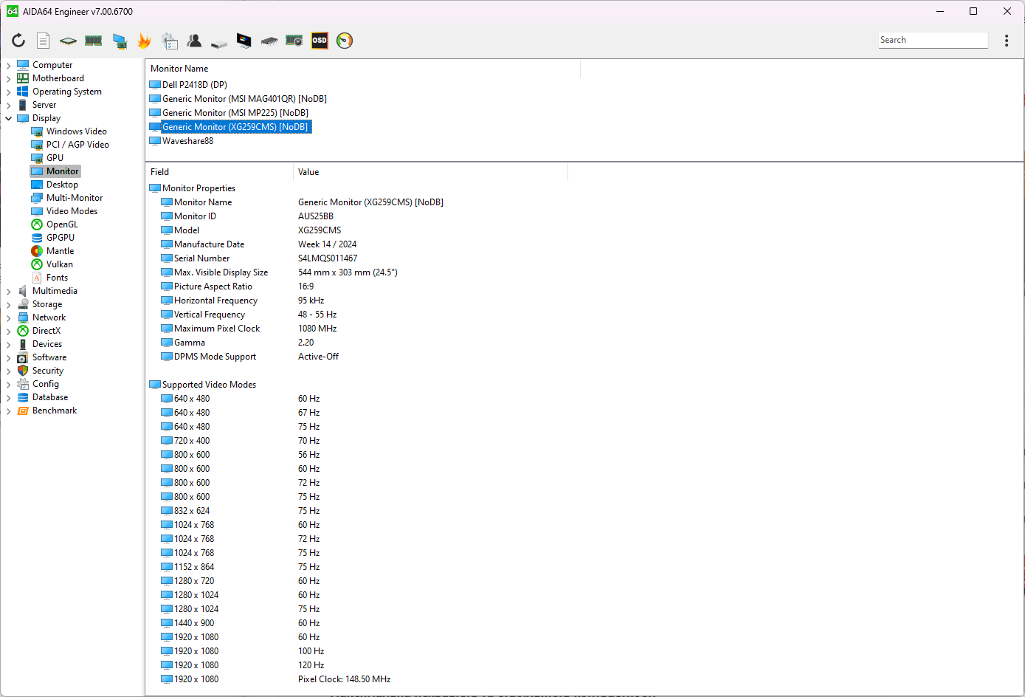Expand the Server tree node
Viewport: 1025px width, 697px height.
(x=9, y=106)
